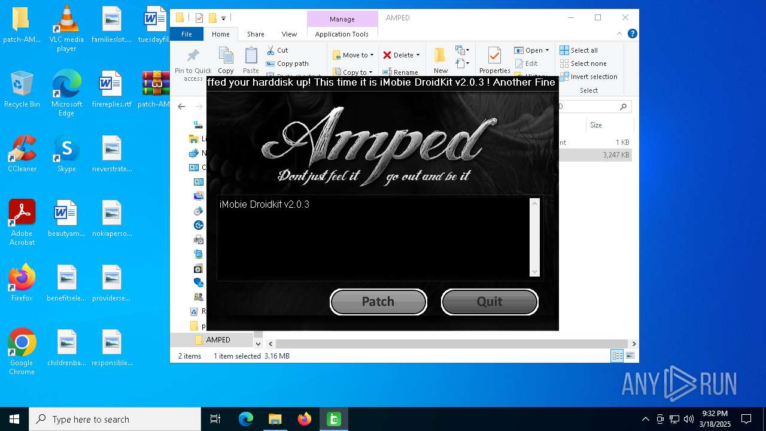Image resolution: width=766 pixels, height=431 pixels.
Task: Click Copy path in the ribbon
Action: 287,63
